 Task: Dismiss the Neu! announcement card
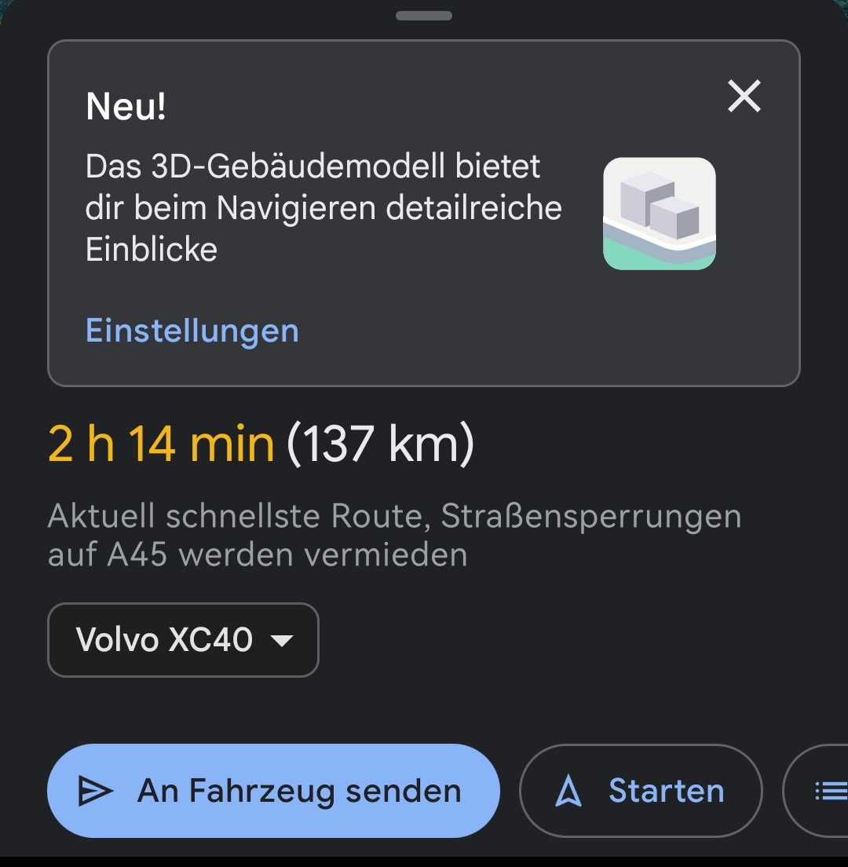[744, 96]
